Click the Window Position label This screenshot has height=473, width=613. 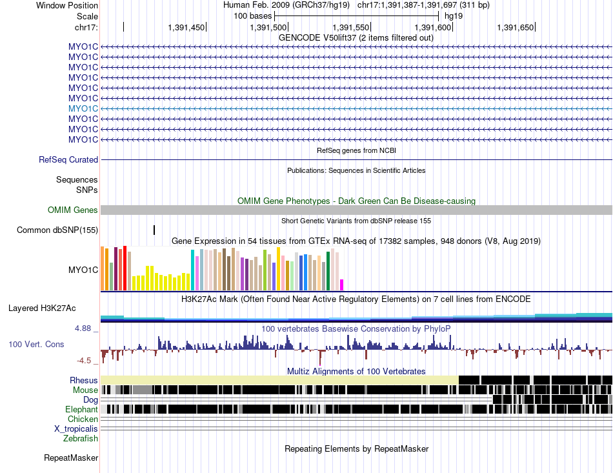coord(67,5)
